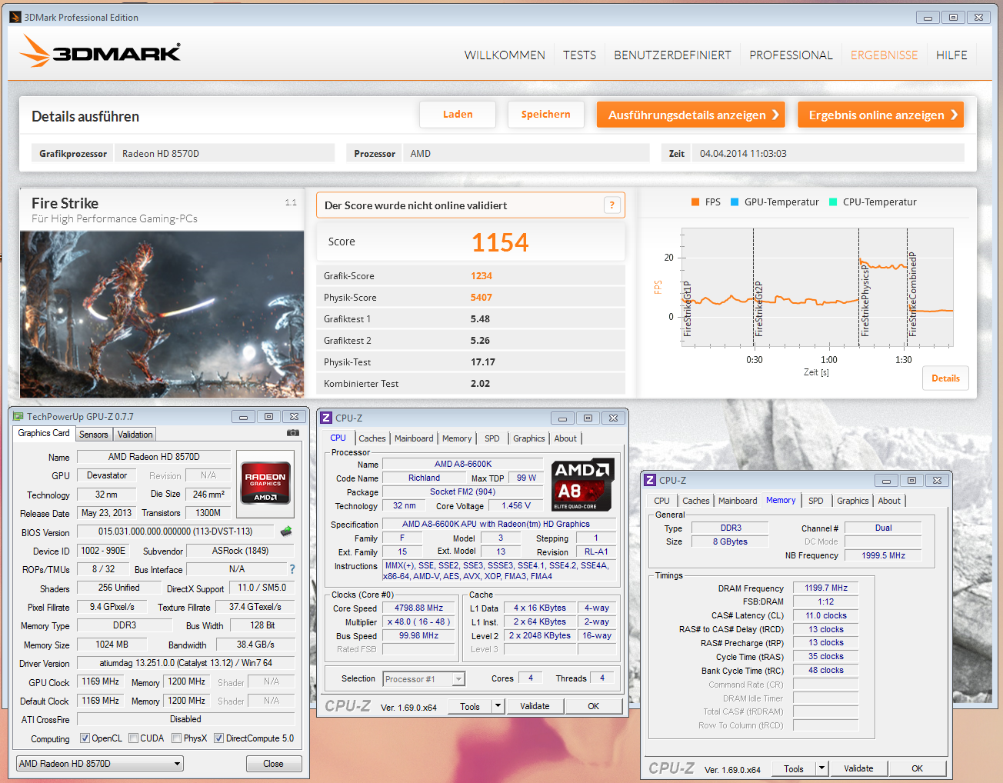Open SPD tab in CPU-Z CPU window
Viewport: 1003px width, 783px height.
pos(492,438)
